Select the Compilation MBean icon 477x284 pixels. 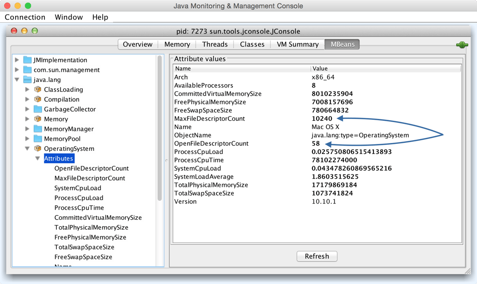point(37,99)
